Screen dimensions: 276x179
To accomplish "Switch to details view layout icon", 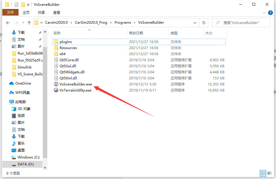I will click(263, 174).
